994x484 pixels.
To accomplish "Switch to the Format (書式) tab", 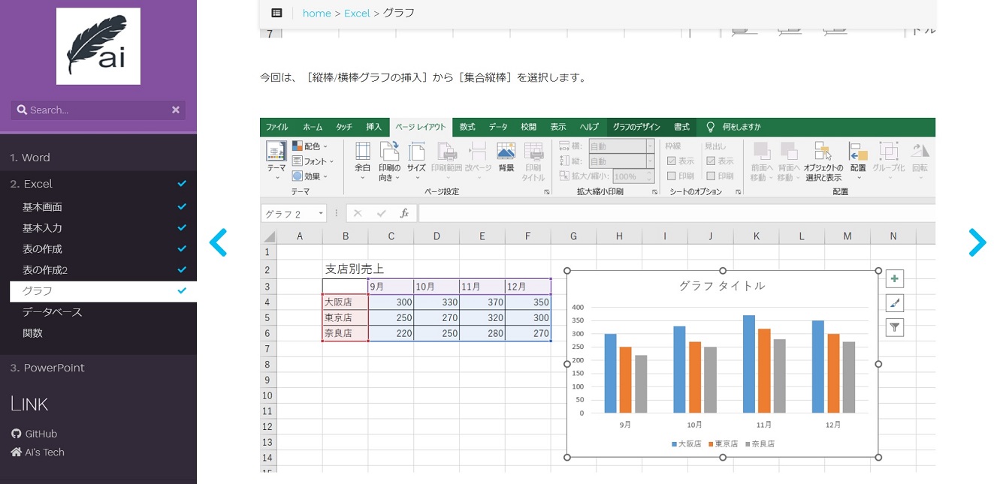I will [x=681, y=127].
